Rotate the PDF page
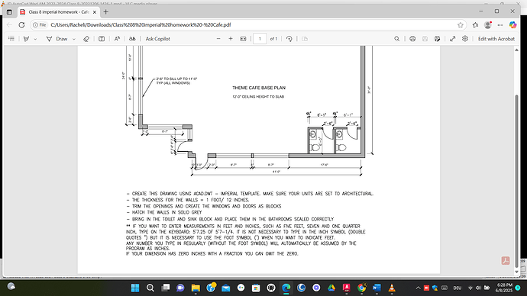Image resolution: width=527 pixels, height=296 pixels. click(289, 39)
